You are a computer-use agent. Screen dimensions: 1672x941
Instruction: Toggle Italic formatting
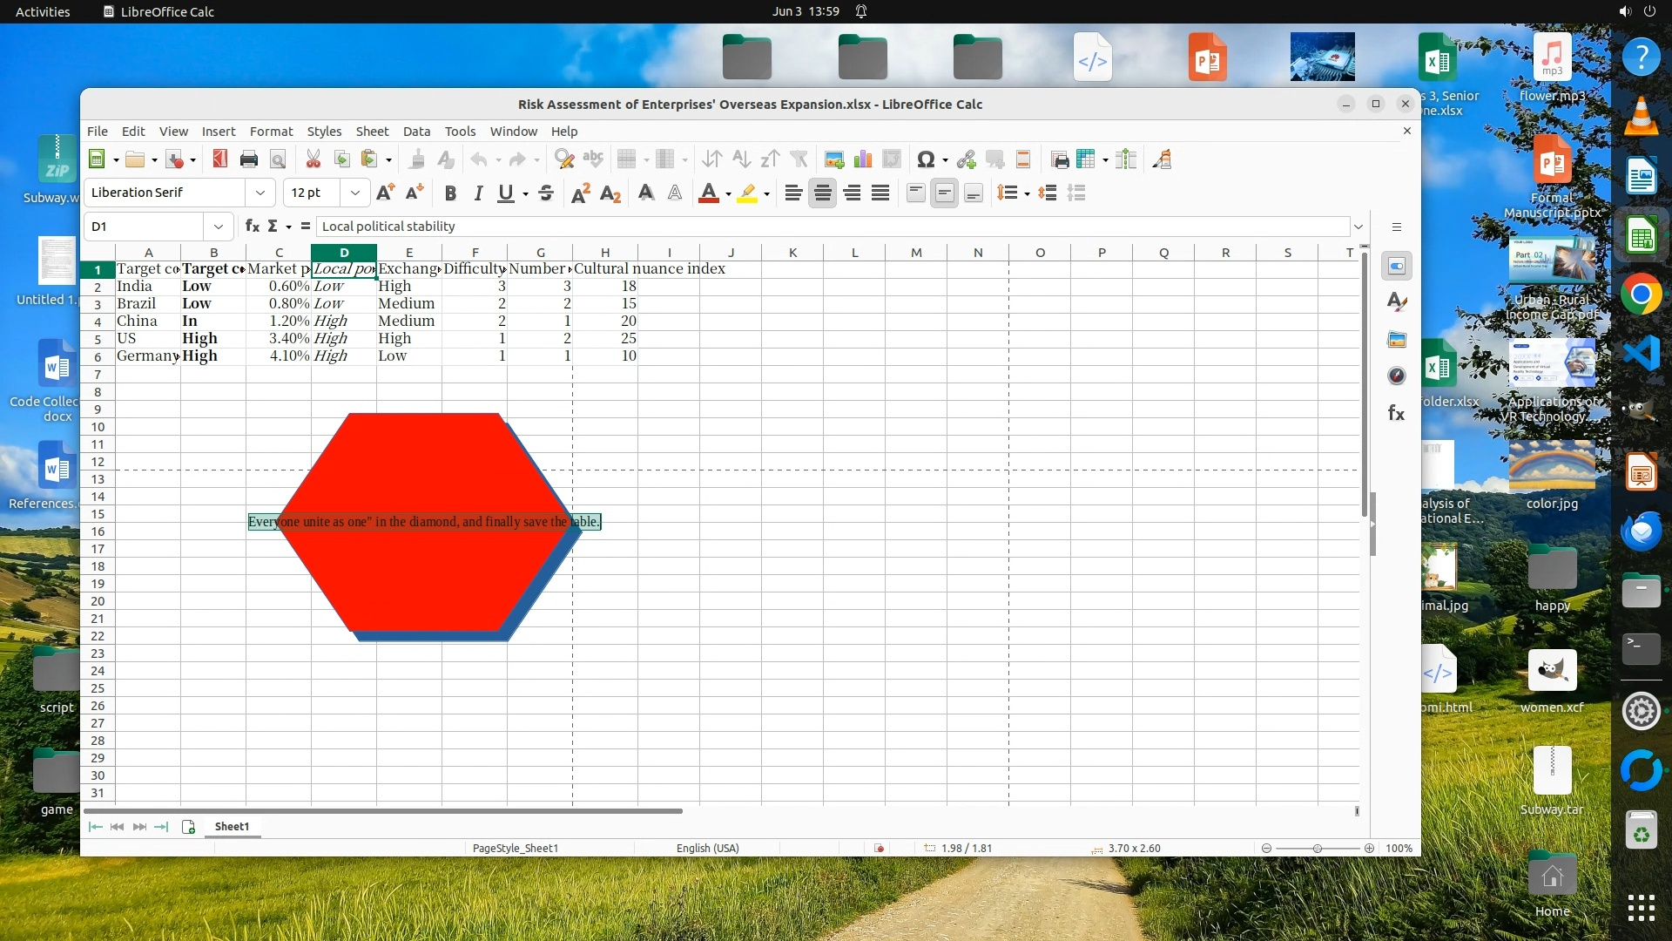click(478, 193)
